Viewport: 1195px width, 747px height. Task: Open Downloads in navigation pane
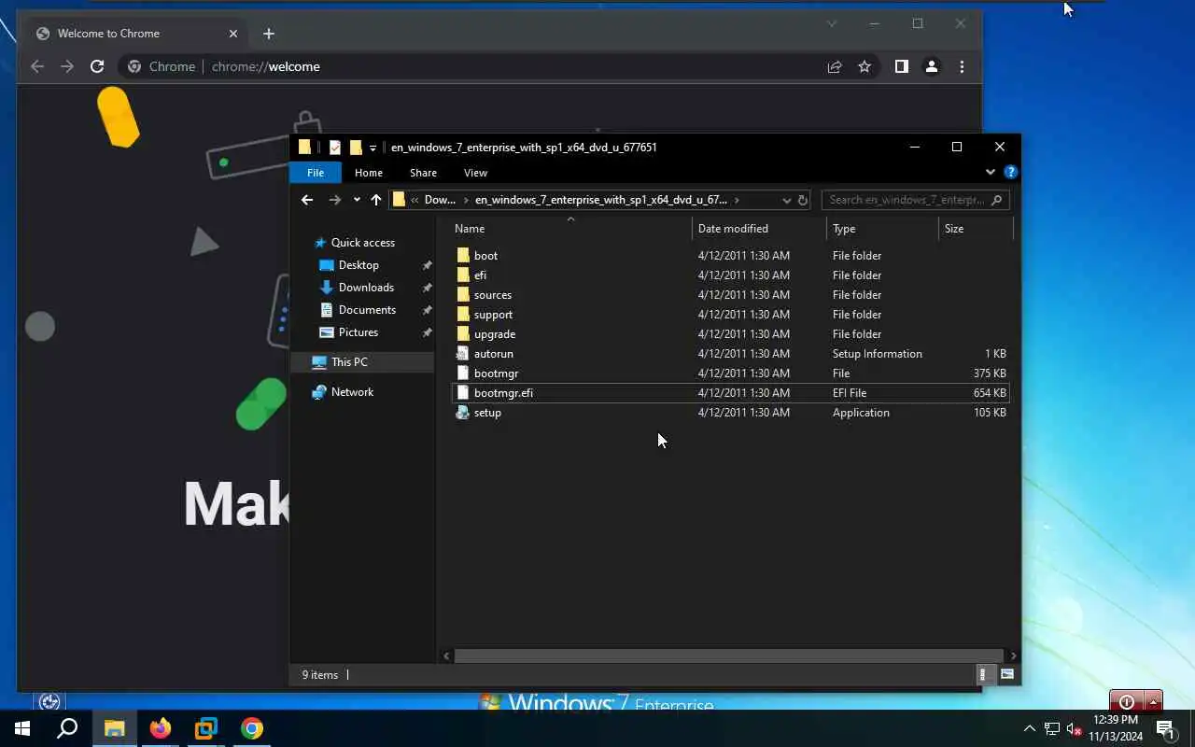coord(366,287)
